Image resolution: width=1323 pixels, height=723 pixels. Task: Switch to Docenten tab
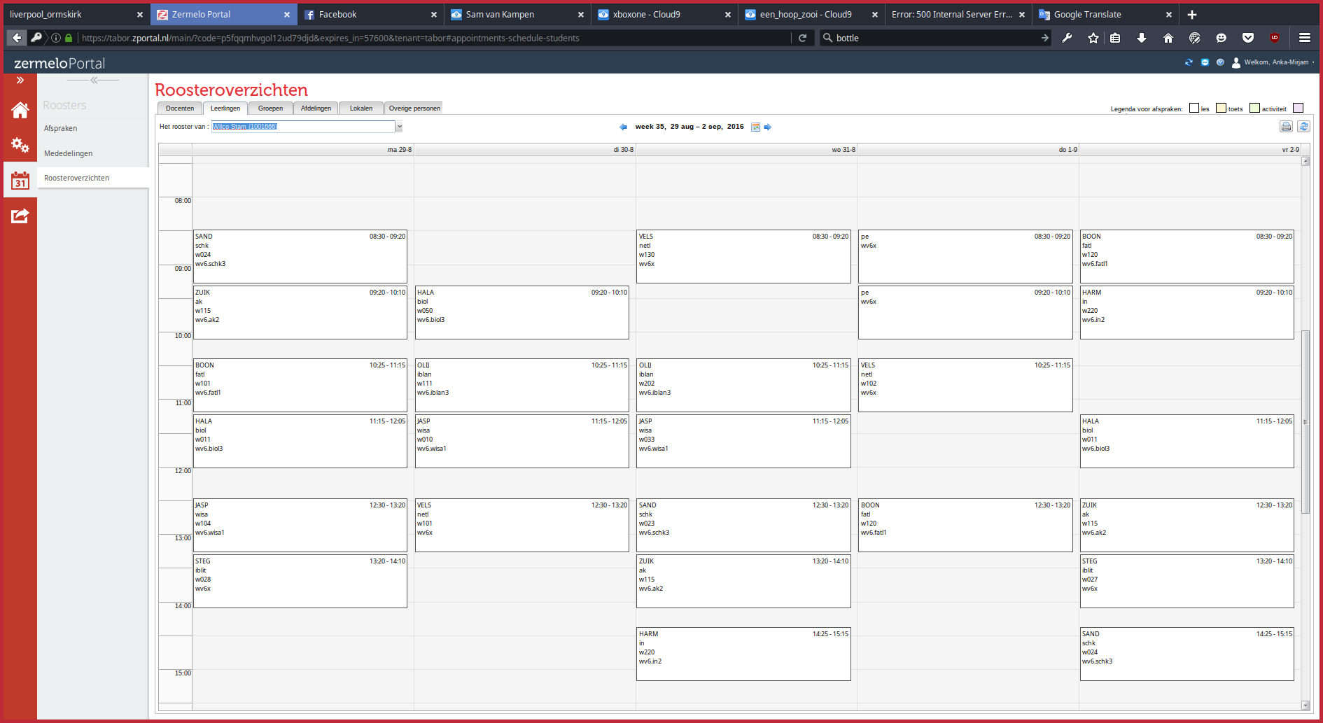[x=180, y=108]
